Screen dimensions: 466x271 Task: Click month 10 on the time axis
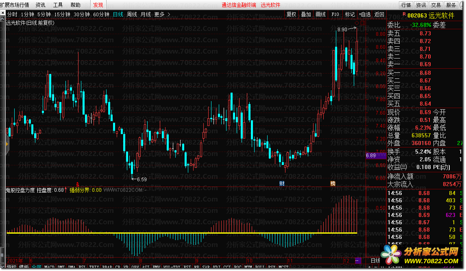[x=249, y=260]
